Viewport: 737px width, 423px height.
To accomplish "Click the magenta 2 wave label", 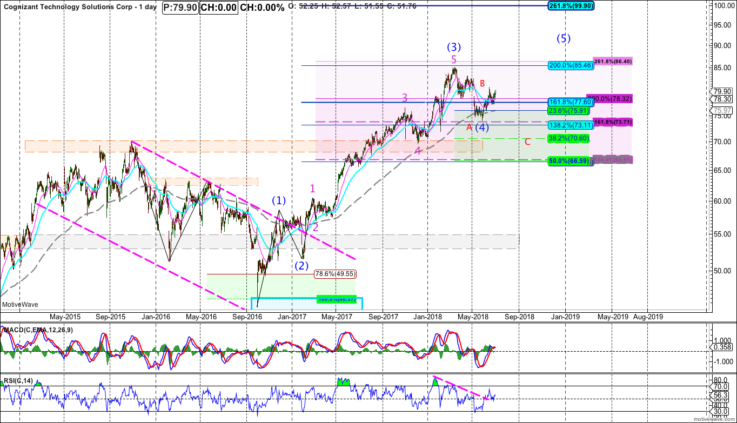I will (x=316, y=227).
